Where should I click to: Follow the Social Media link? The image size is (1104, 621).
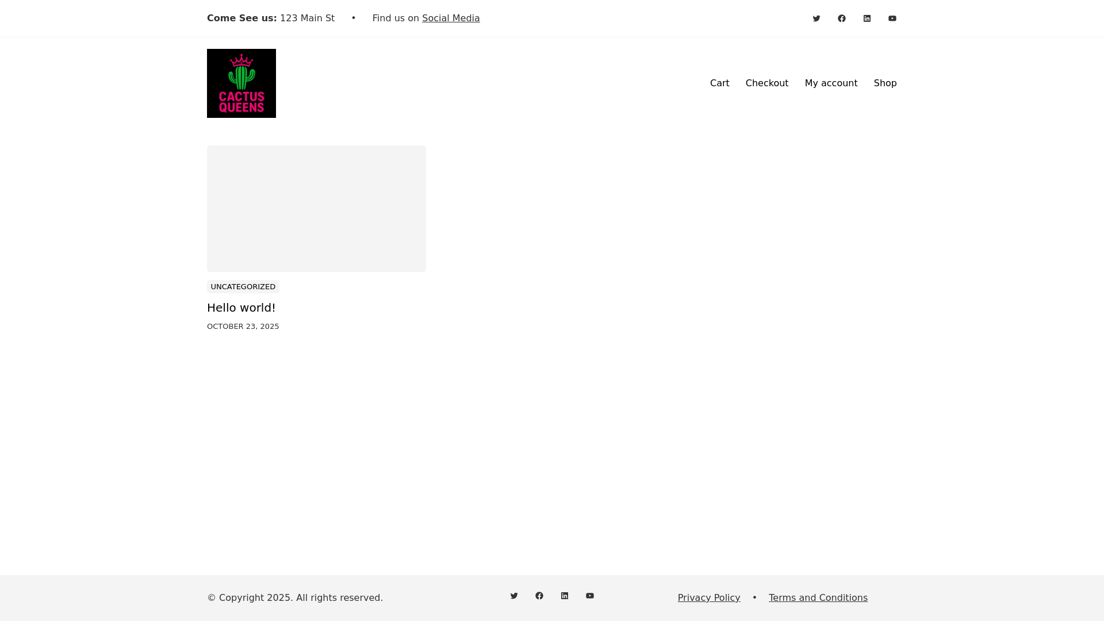tap(451, 18)
